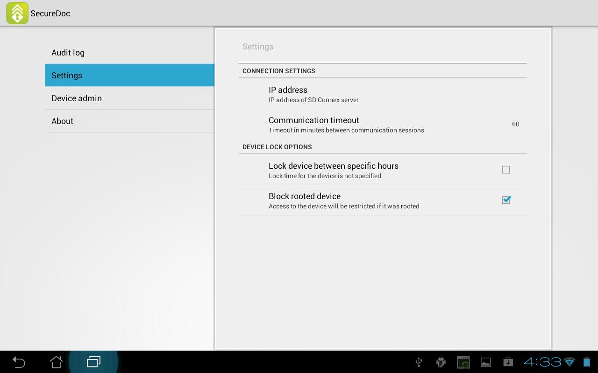The height and width of the screenshot is (373, 598).
Task: Select Settings in the left sidebar
Action: tap(129, 75)
